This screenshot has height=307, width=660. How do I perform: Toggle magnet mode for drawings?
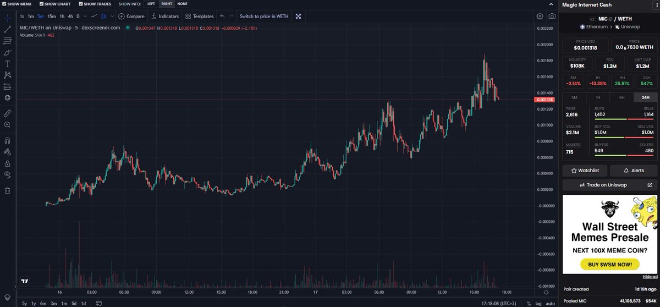pos(8,140)
